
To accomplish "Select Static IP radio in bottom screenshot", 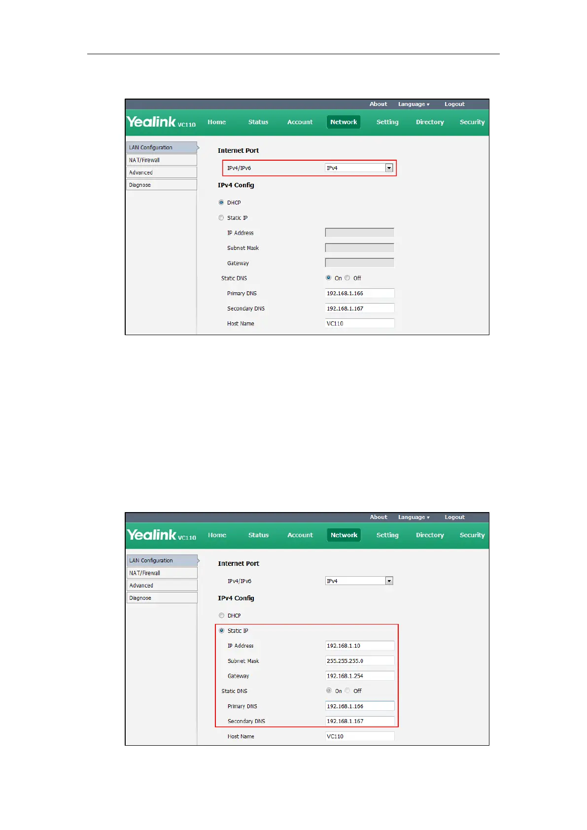I will 222,631.
